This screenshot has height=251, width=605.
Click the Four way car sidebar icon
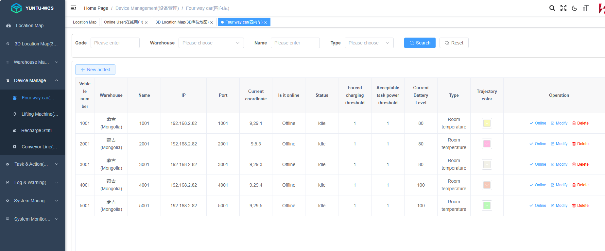click(x=15, y=98)
